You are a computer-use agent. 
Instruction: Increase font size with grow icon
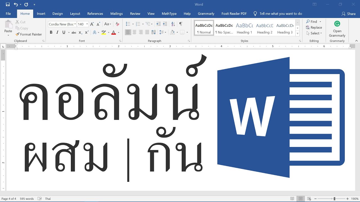pos(92,24)
